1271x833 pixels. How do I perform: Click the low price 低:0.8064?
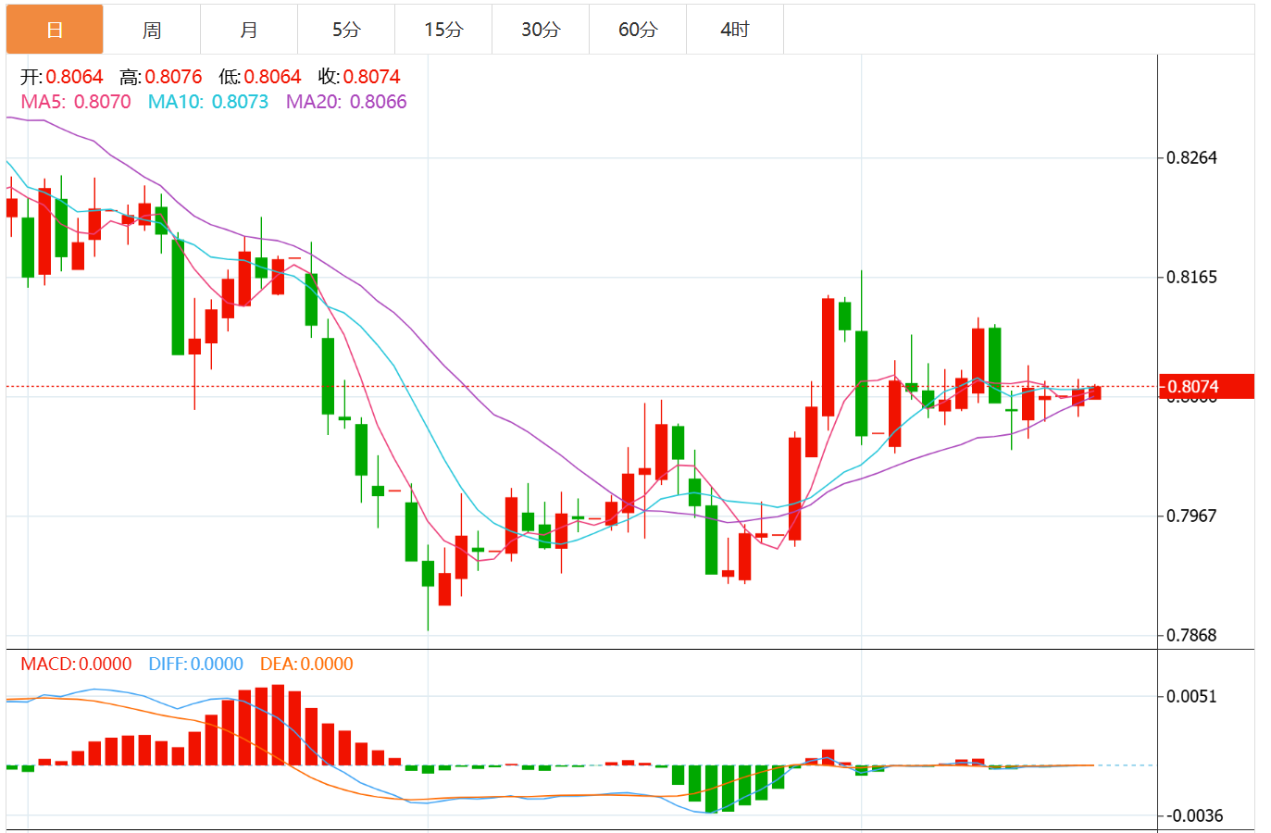pos(260,77)
